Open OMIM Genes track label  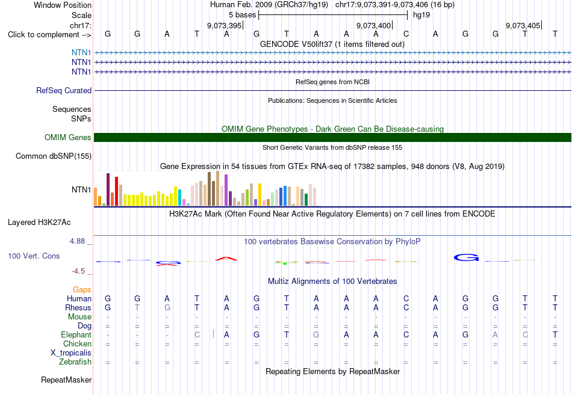[x=68, y=137]
